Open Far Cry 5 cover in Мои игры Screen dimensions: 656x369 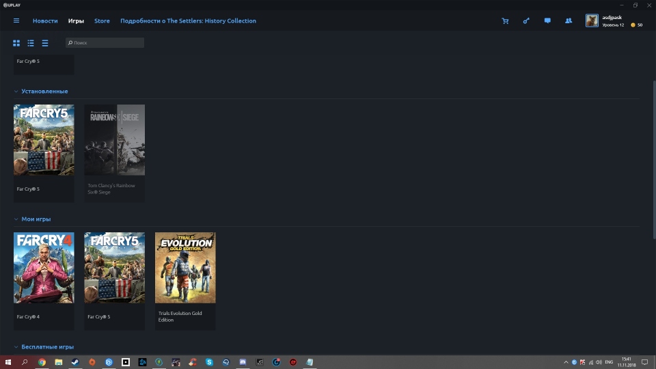115,268
